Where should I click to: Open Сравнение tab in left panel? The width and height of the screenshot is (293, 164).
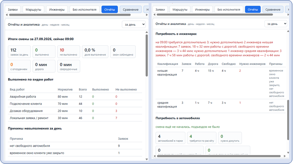pyautogui.click(x=131, y=9)
